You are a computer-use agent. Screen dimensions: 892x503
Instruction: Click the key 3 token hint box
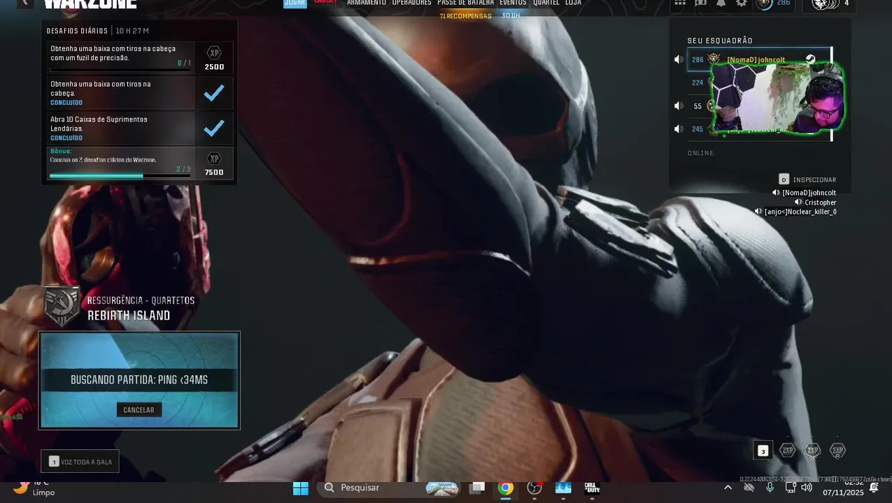763,451
